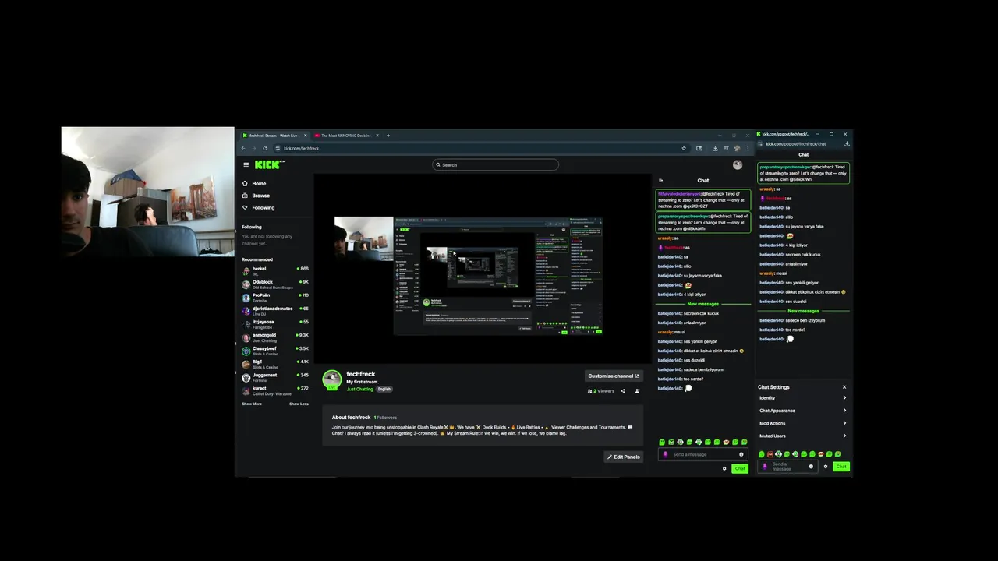Screen dimensions: 998x561
Task: Click Show More under Recommended
Action: point(251,404)
